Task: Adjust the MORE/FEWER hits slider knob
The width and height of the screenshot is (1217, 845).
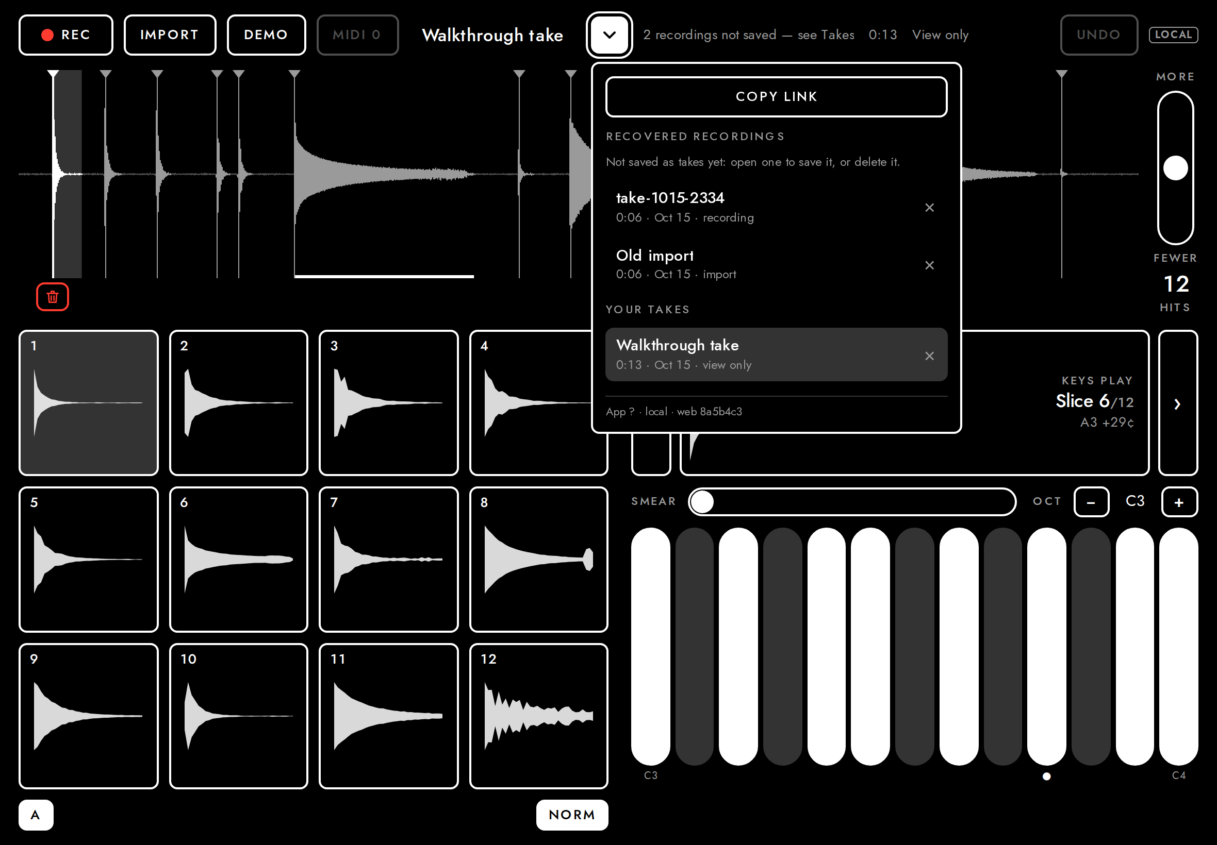Action: (1175, 168)
